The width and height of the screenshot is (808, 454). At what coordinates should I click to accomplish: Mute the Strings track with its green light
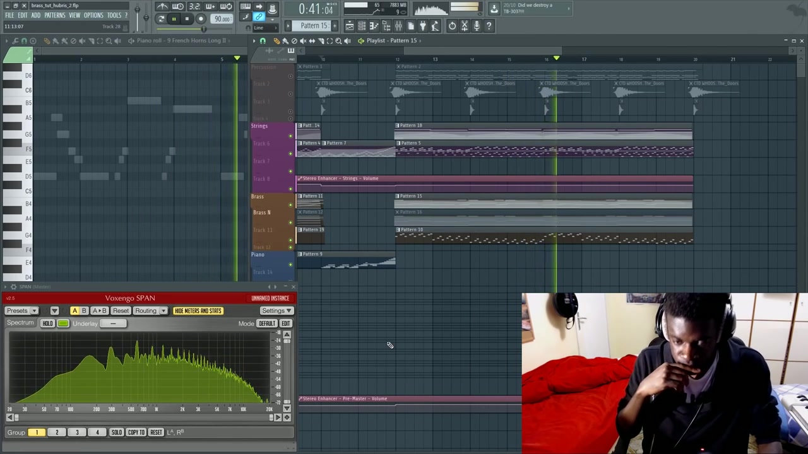(290, 135)
